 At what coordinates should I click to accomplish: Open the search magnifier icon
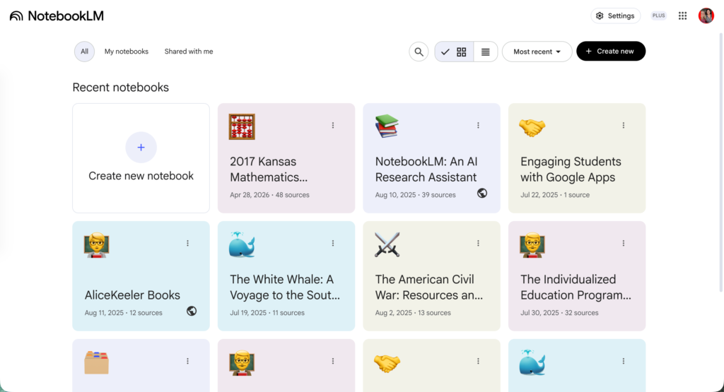coord(419,52)
